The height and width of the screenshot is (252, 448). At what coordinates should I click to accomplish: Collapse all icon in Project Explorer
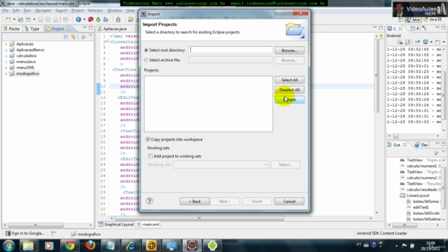coord(66,37)
